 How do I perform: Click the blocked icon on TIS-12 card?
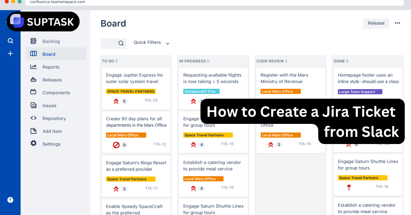[116, 145]
